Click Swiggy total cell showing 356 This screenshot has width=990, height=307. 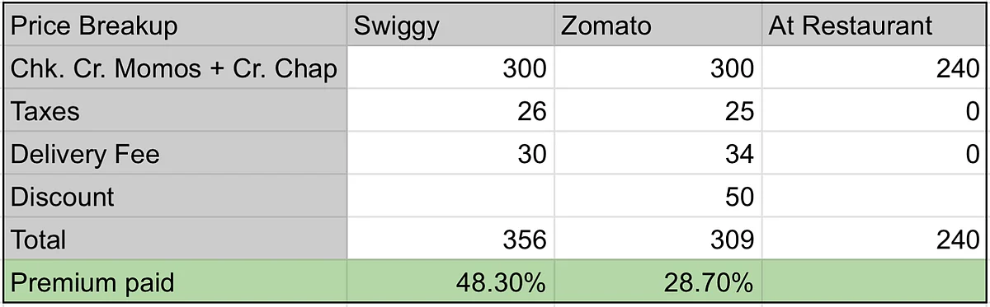[450, 240]
